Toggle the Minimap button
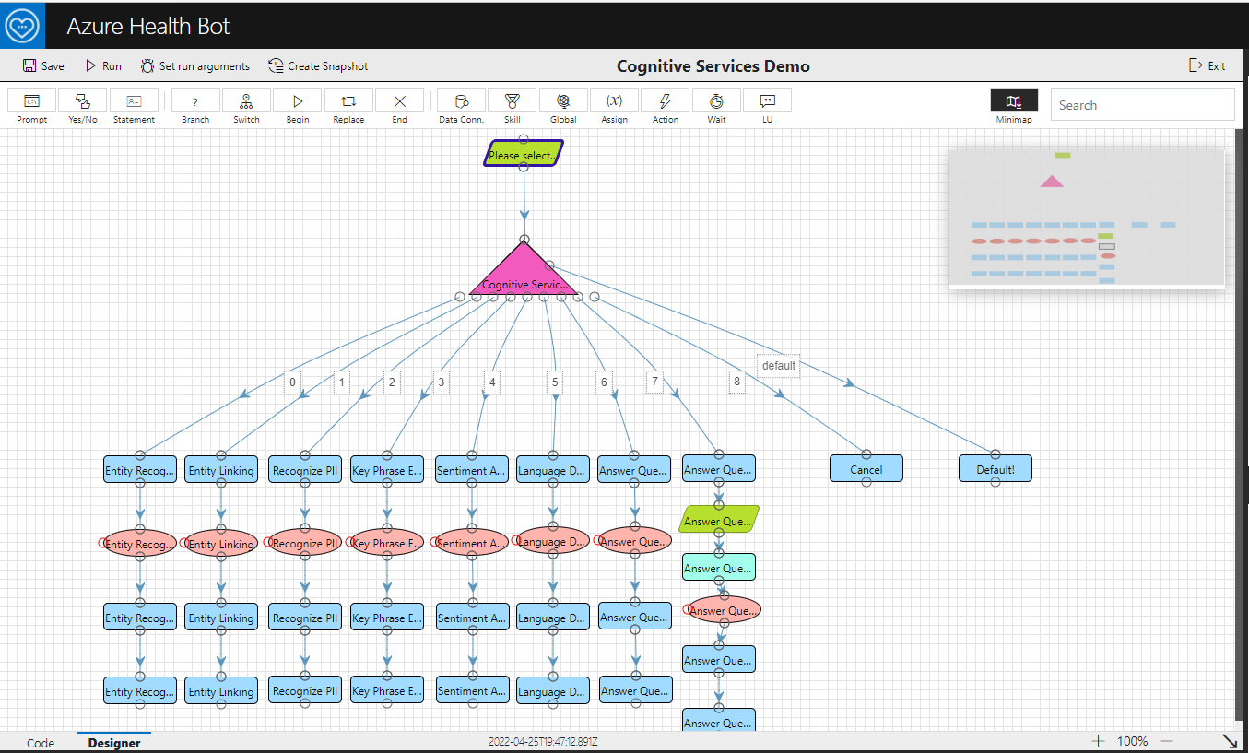This screenshot has height=753, width=1249. coord(1014,107)
